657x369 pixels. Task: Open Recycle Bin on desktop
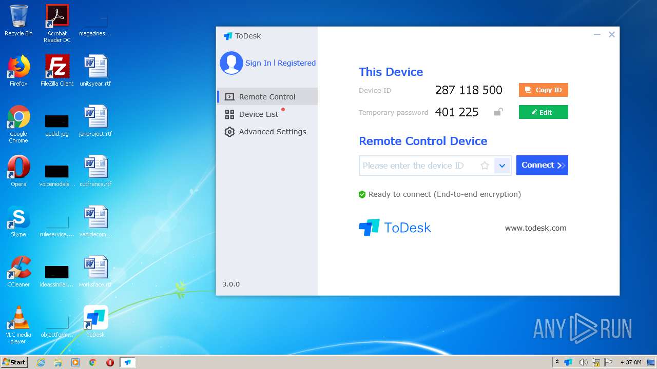coord(18,20)
